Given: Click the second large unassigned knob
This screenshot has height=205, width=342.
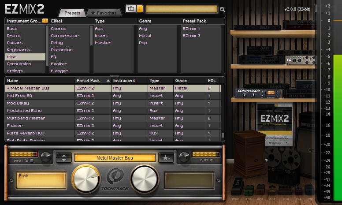Looking at the screenshot, I should tap(145, 179).
